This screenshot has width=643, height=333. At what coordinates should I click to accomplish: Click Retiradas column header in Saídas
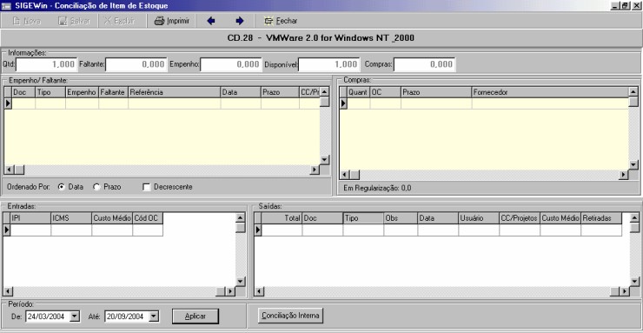[x=601, y=218]
